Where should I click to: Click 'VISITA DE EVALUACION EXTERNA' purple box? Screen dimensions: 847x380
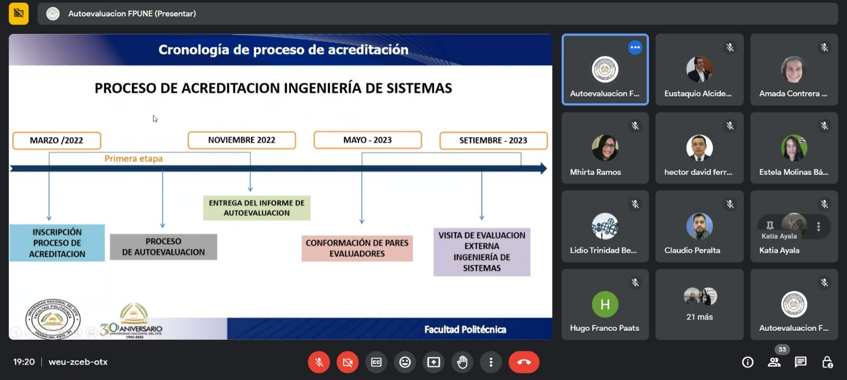click(x=482, y=252)
